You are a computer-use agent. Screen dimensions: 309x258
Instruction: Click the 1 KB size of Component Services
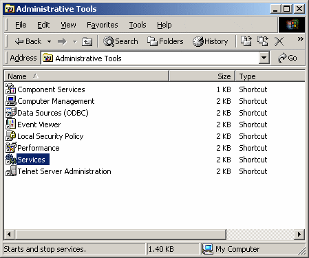[224, 89]
